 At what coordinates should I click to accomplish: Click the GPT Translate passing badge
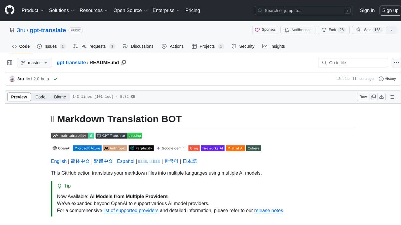(x=119, y=135)
